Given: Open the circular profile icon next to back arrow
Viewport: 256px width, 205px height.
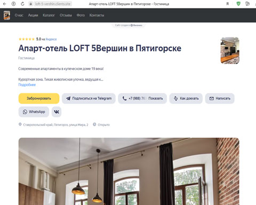Looking at the screenshot, I should (x=13, y=4).
